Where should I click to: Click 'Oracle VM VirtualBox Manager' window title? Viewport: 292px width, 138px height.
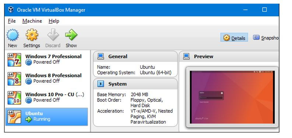pos(51,10)
